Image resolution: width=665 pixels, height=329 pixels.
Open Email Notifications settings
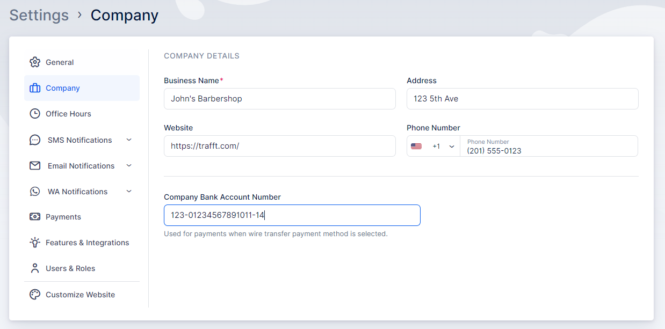click(x=82, y=166)
